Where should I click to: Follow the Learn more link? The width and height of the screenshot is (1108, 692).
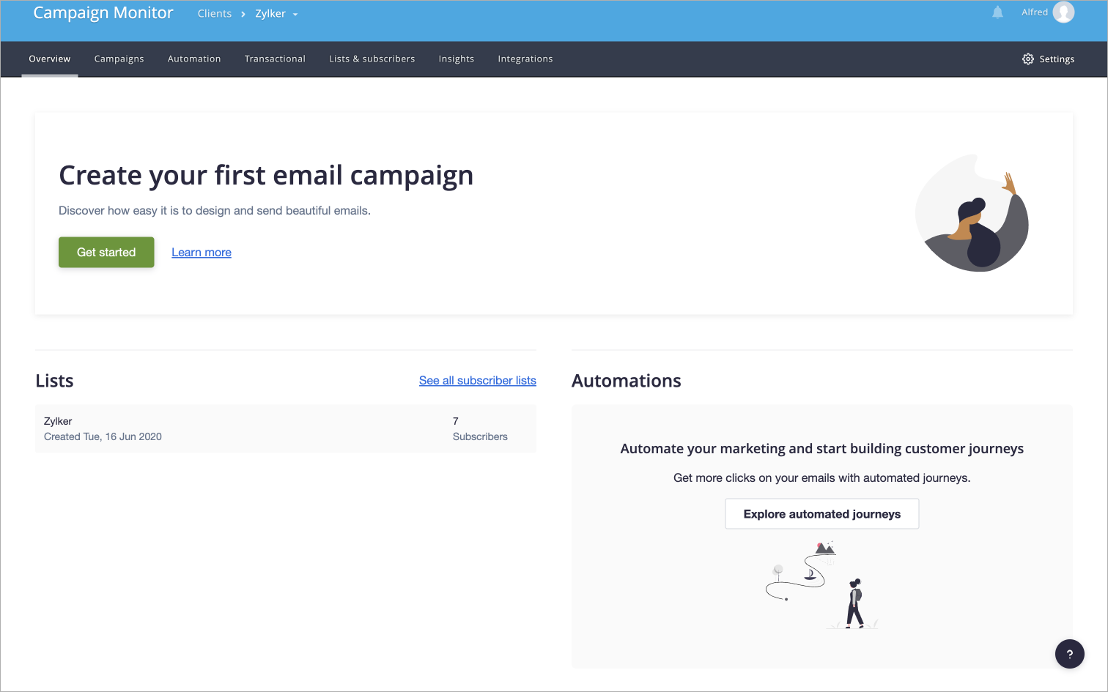pos(202,253)
